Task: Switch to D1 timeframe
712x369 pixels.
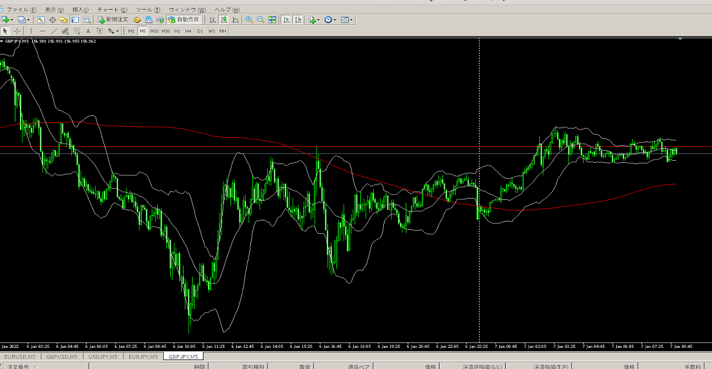Action: point(200,31)
